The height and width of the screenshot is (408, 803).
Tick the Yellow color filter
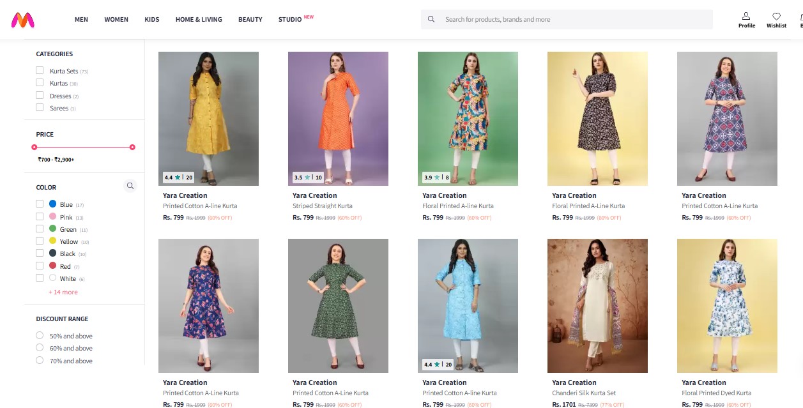40,241
